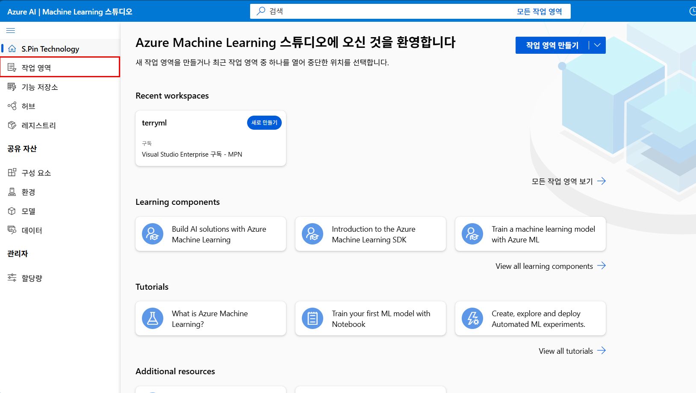Select the 기능 저장소 feature store icon

point(12,87)
